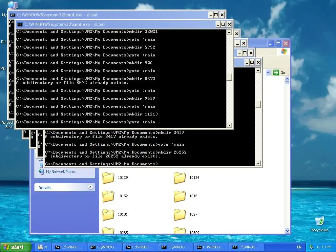Select the folder icon named 10181

tap(108, 215)
